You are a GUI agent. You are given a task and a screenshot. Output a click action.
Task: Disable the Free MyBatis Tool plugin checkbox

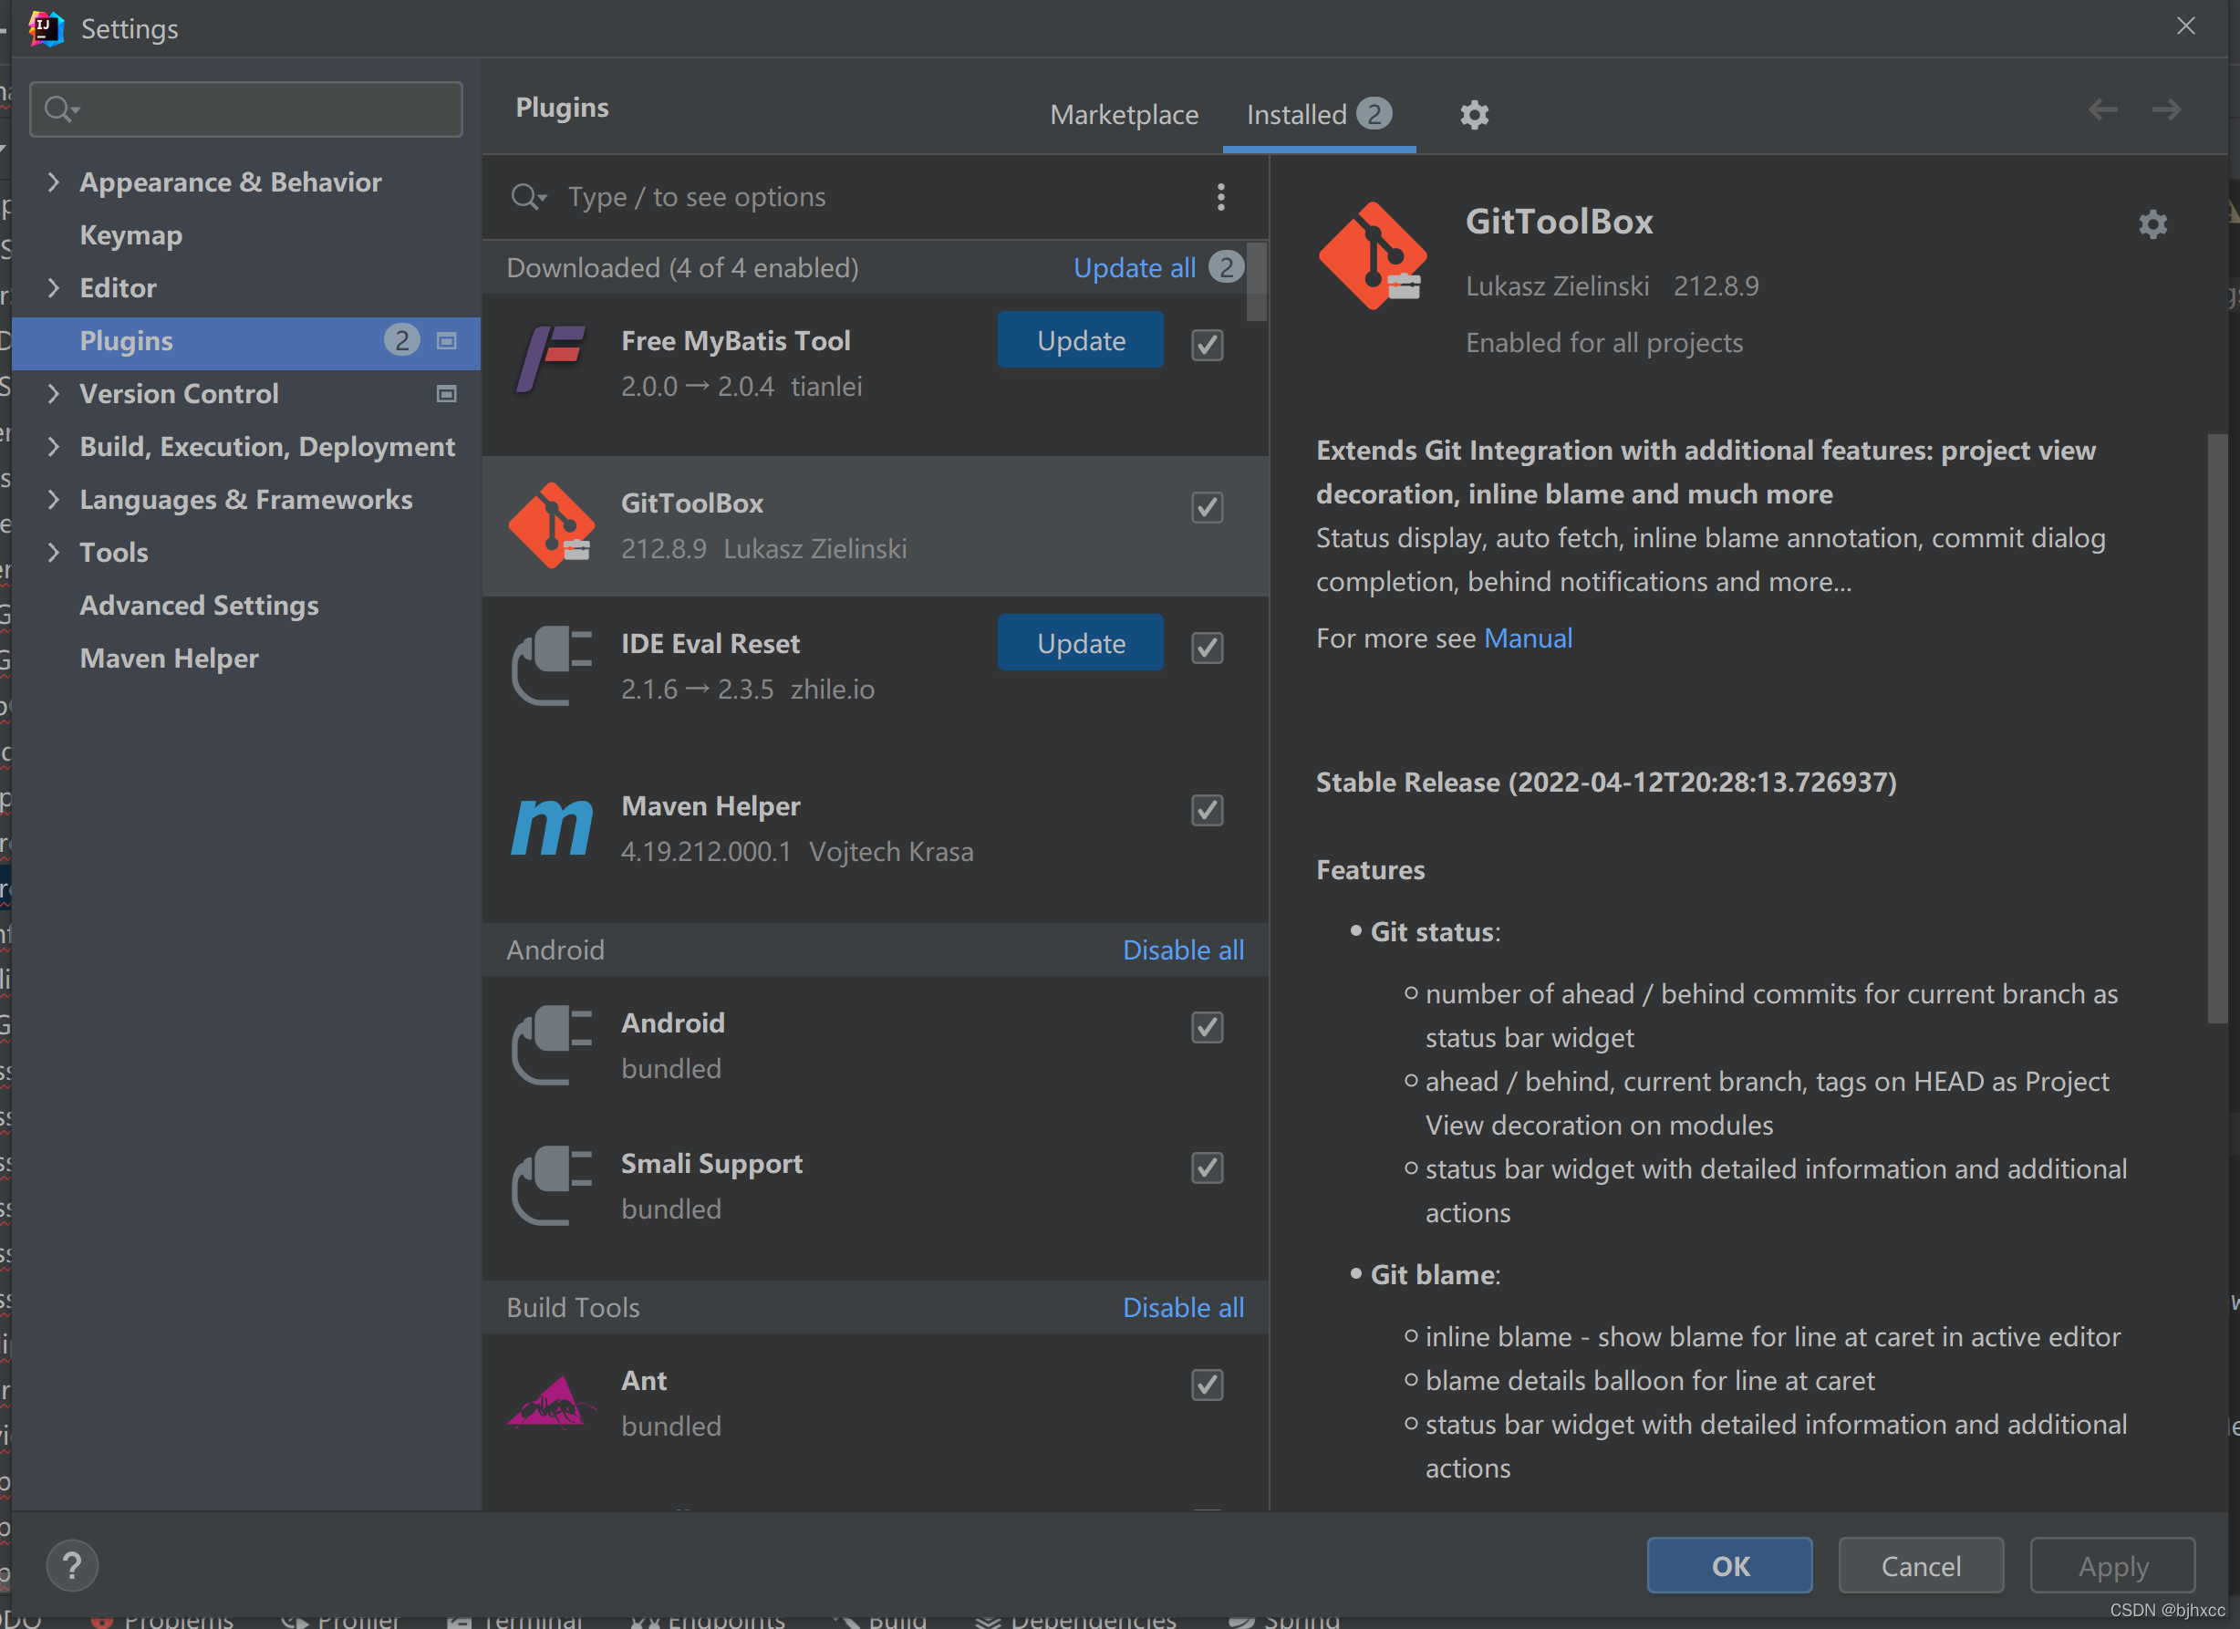[1207, 345]
